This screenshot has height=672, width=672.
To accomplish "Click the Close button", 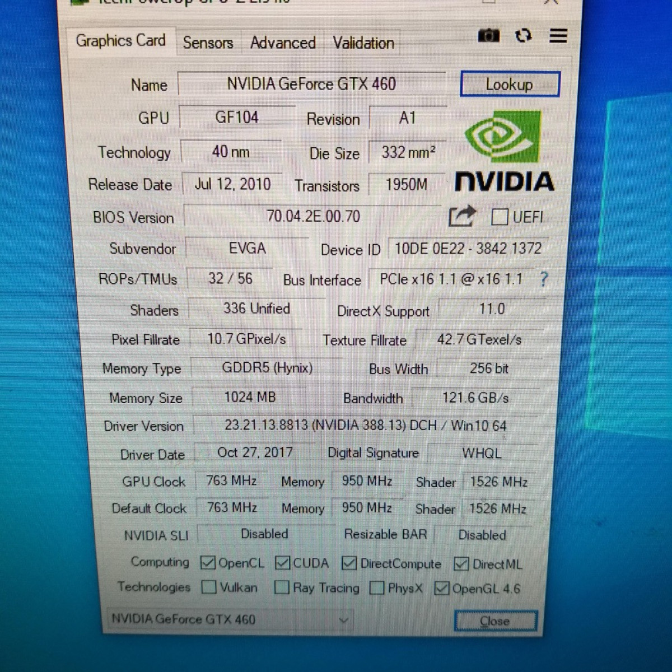I will (495, 621).
